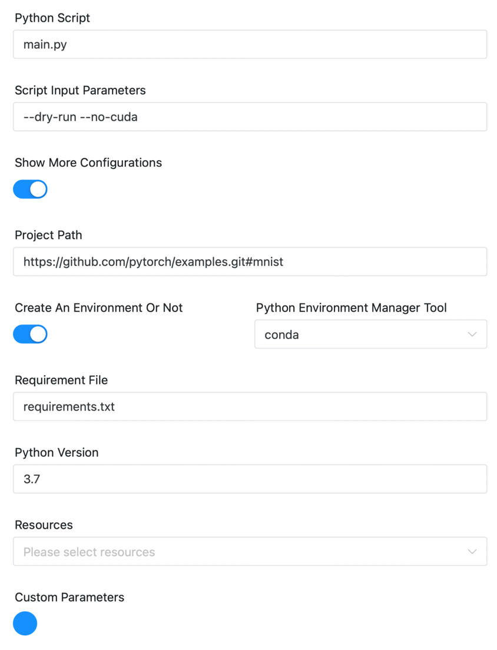Click the Project Path label
Screen dimensions: 497x650
coord(48,236)
